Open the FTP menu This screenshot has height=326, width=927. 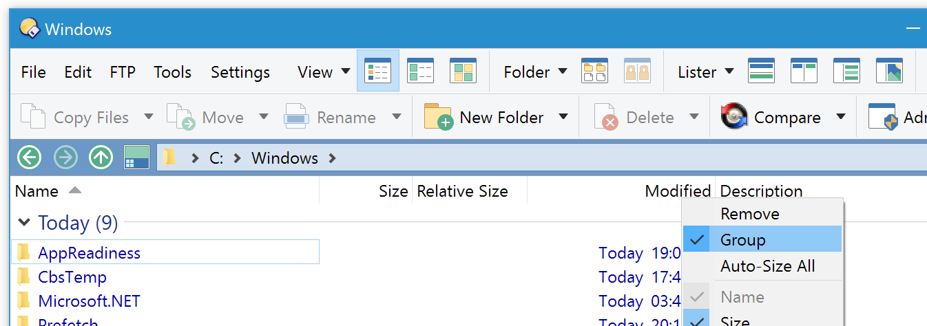(123, 72)
